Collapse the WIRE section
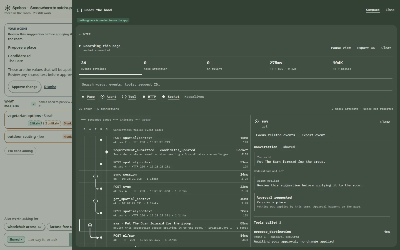The width and height of the screenshot is (400, 250). pos(85,34)
